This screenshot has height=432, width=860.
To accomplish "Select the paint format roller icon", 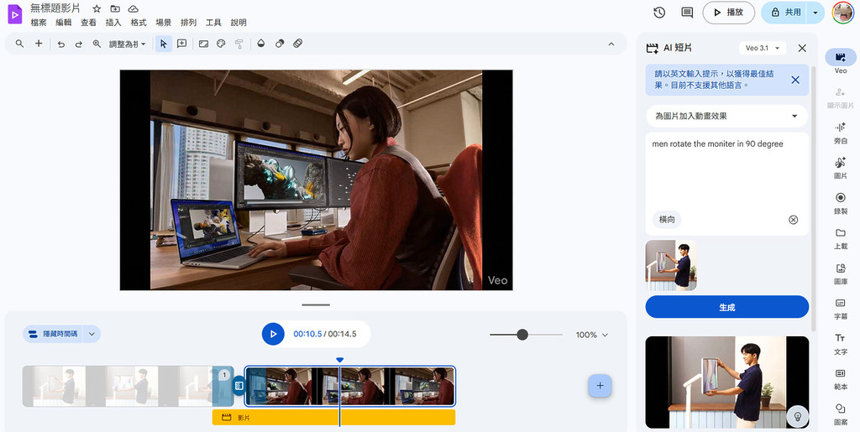I will [239, 44].
